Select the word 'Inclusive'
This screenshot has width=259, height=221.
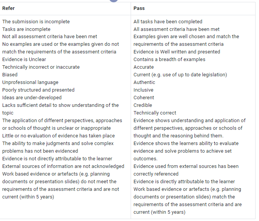coord(143,90)
